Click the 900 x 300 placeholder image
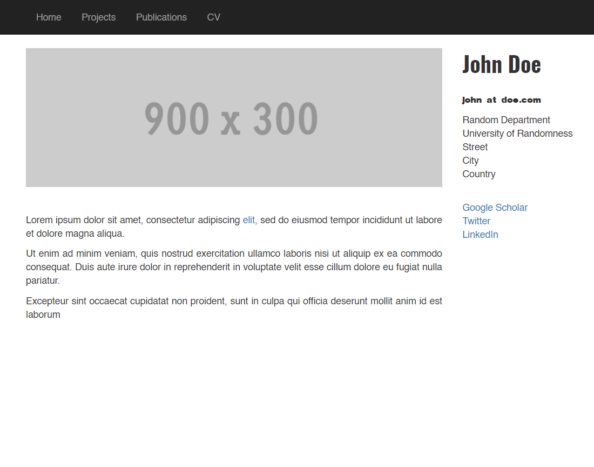594x467 pixels. (x=234, y=117)
